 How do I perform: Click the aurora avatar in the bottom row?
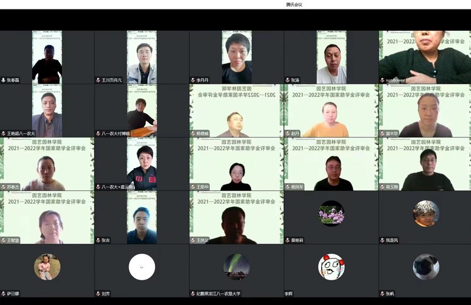236,267
